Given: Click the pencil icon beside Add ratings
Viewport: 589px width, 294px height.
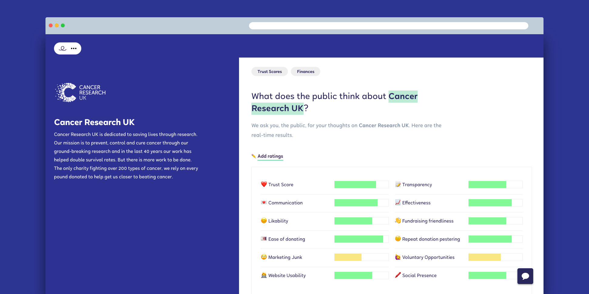Looking at the screenshot, I should coord(254,156).
